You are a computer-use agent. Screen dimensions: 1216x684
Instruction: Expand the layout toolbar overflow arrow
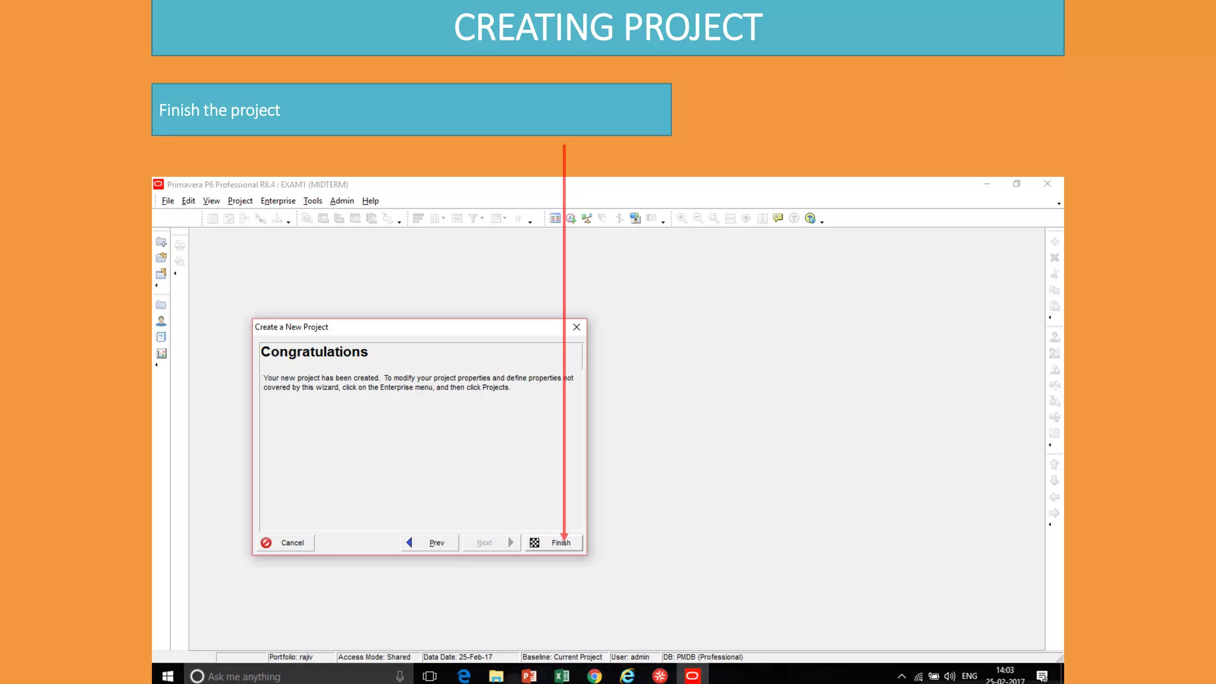pyautogui.click(x=530, y=222)
